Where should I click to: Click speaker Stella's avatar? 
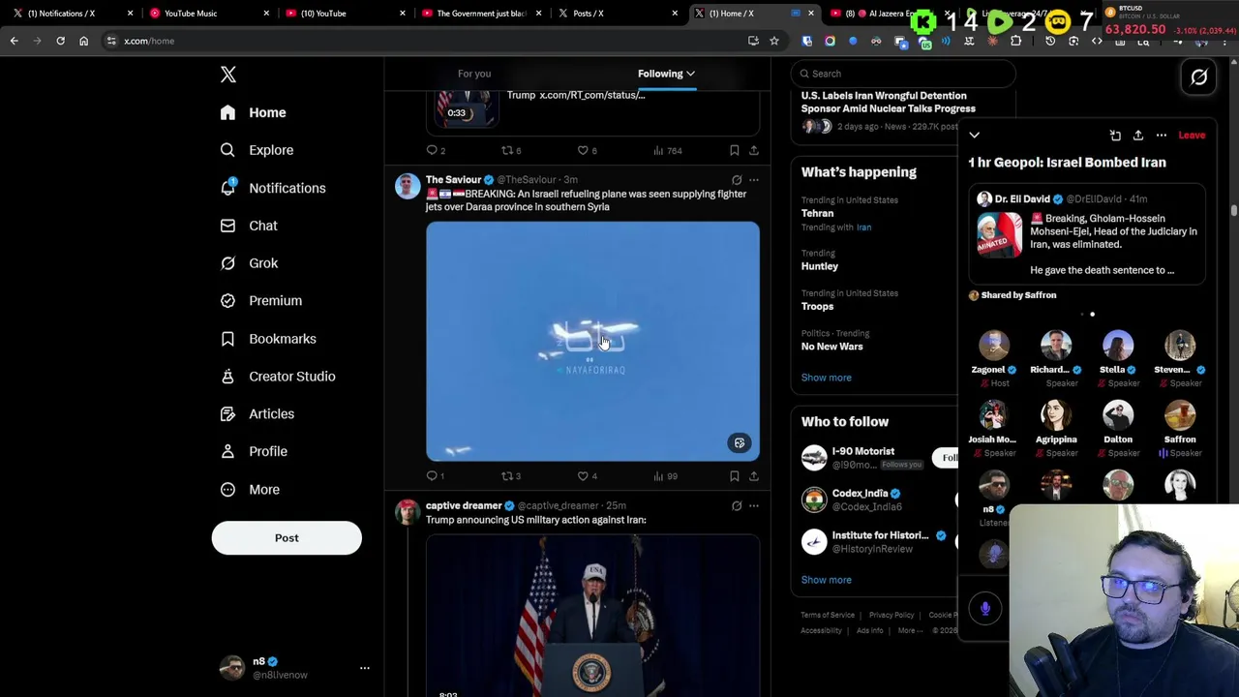[1118, 347]
